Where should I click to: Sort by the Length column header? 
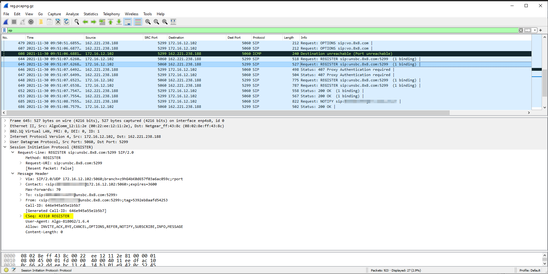(x=291, y=38)
